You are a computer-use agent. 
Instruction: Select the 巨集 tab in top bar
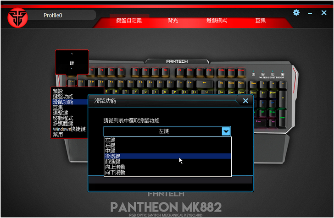tap(260, 21)
